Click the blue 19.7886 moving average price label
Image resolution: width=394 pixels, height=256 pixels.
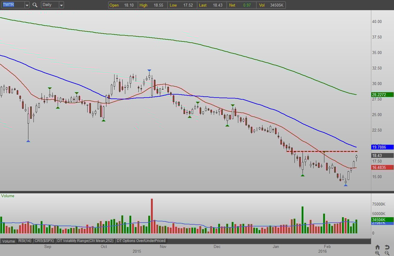pyautogui.click(x=382, y=147)
